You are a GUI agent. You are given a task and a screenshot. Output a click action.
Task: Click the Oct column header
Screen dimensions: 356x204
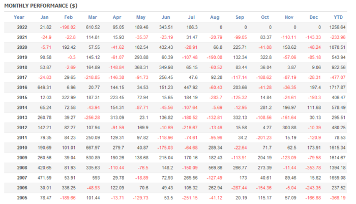coord(265,17)
